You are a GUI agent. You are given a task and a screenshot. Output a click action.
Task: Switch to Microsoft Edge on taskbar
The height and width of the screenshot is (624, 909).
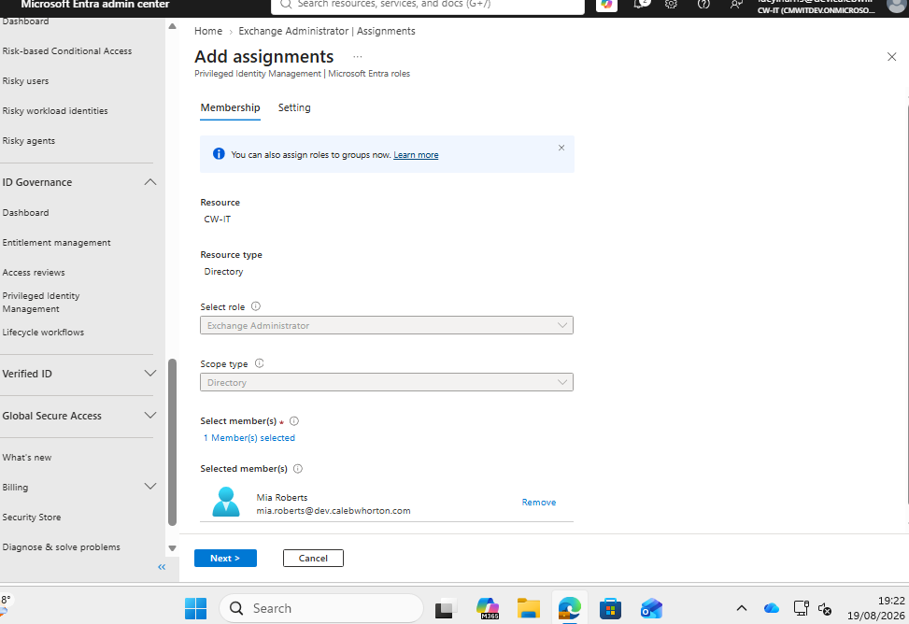click(x=569, y=609)
